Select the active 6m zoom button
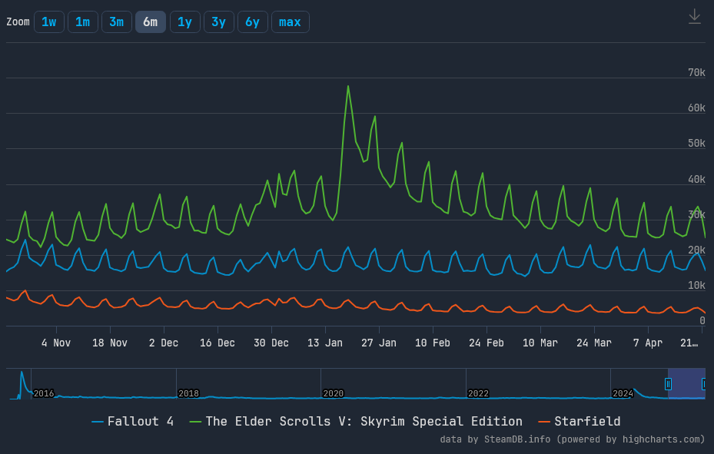This screenshot has width=714, height=454. coord(151,22)
